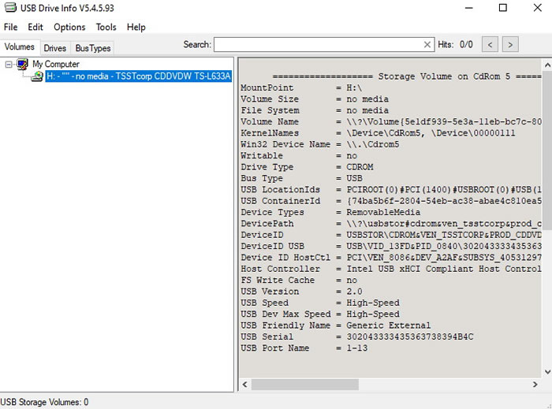Go to the previous search hit
This screenshot has width=552, height=409.
[x=490, y=45]
